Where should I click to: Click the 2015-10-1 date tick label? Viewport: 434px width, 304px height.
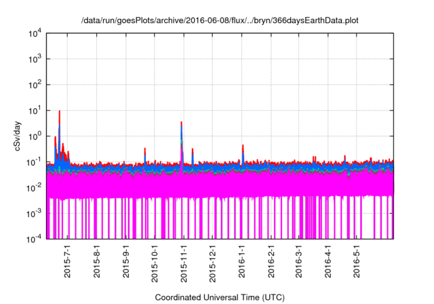[154, 263]
